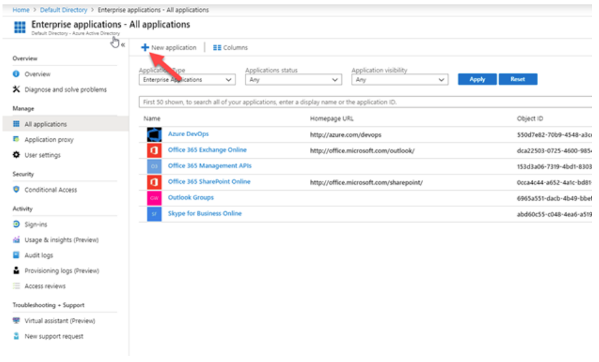Open Office 365 SharePoint Online link
The height and width of the screenshot is (362, 599).
pyautogui.click(x=209, y=181)
